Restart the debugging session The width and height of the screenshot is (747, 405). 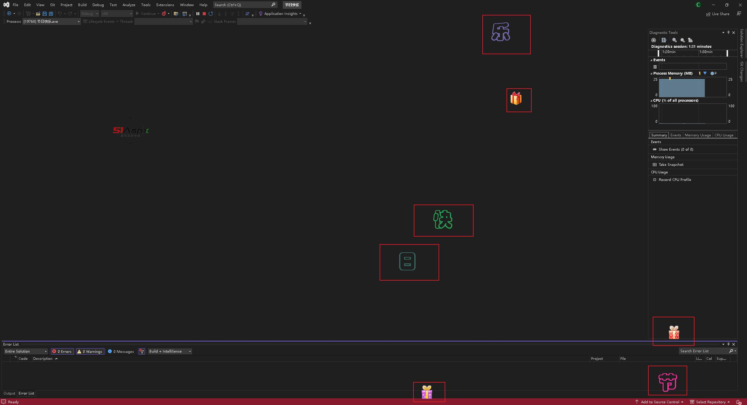(211, 14)
